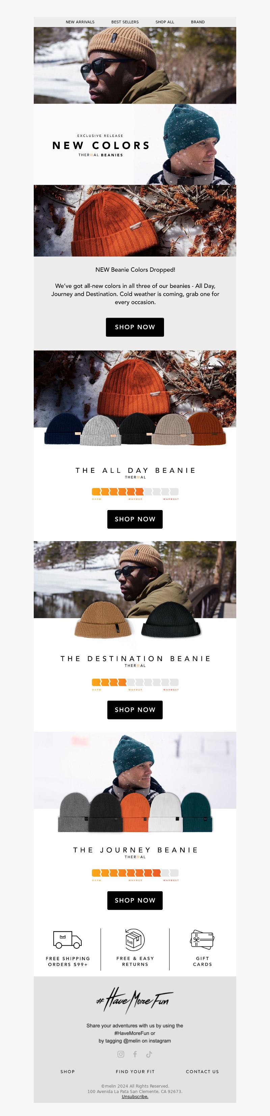Click the free shipping truck icon
Image resolution: width=270 pixels, height=1116 pixels.
pos(67,939)
